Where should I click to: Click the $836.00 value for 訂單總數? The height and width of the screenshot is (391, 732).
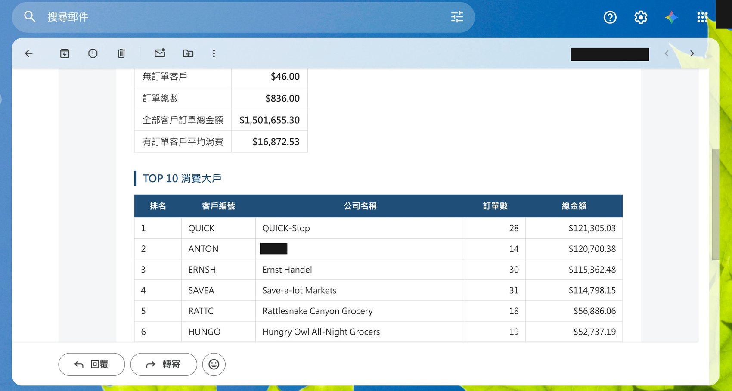point(282,98)
